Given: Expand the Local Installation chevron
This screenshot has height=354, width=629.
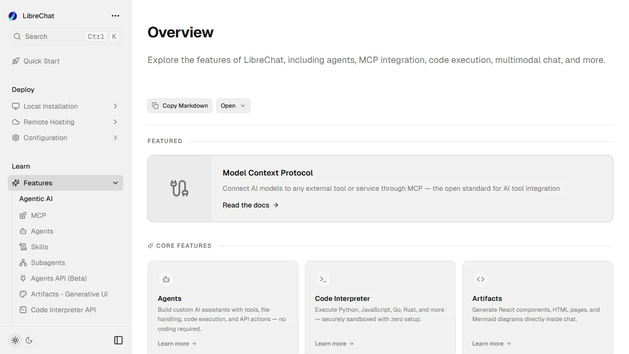Looking at the screenshot, I should (x=115, y=106).
